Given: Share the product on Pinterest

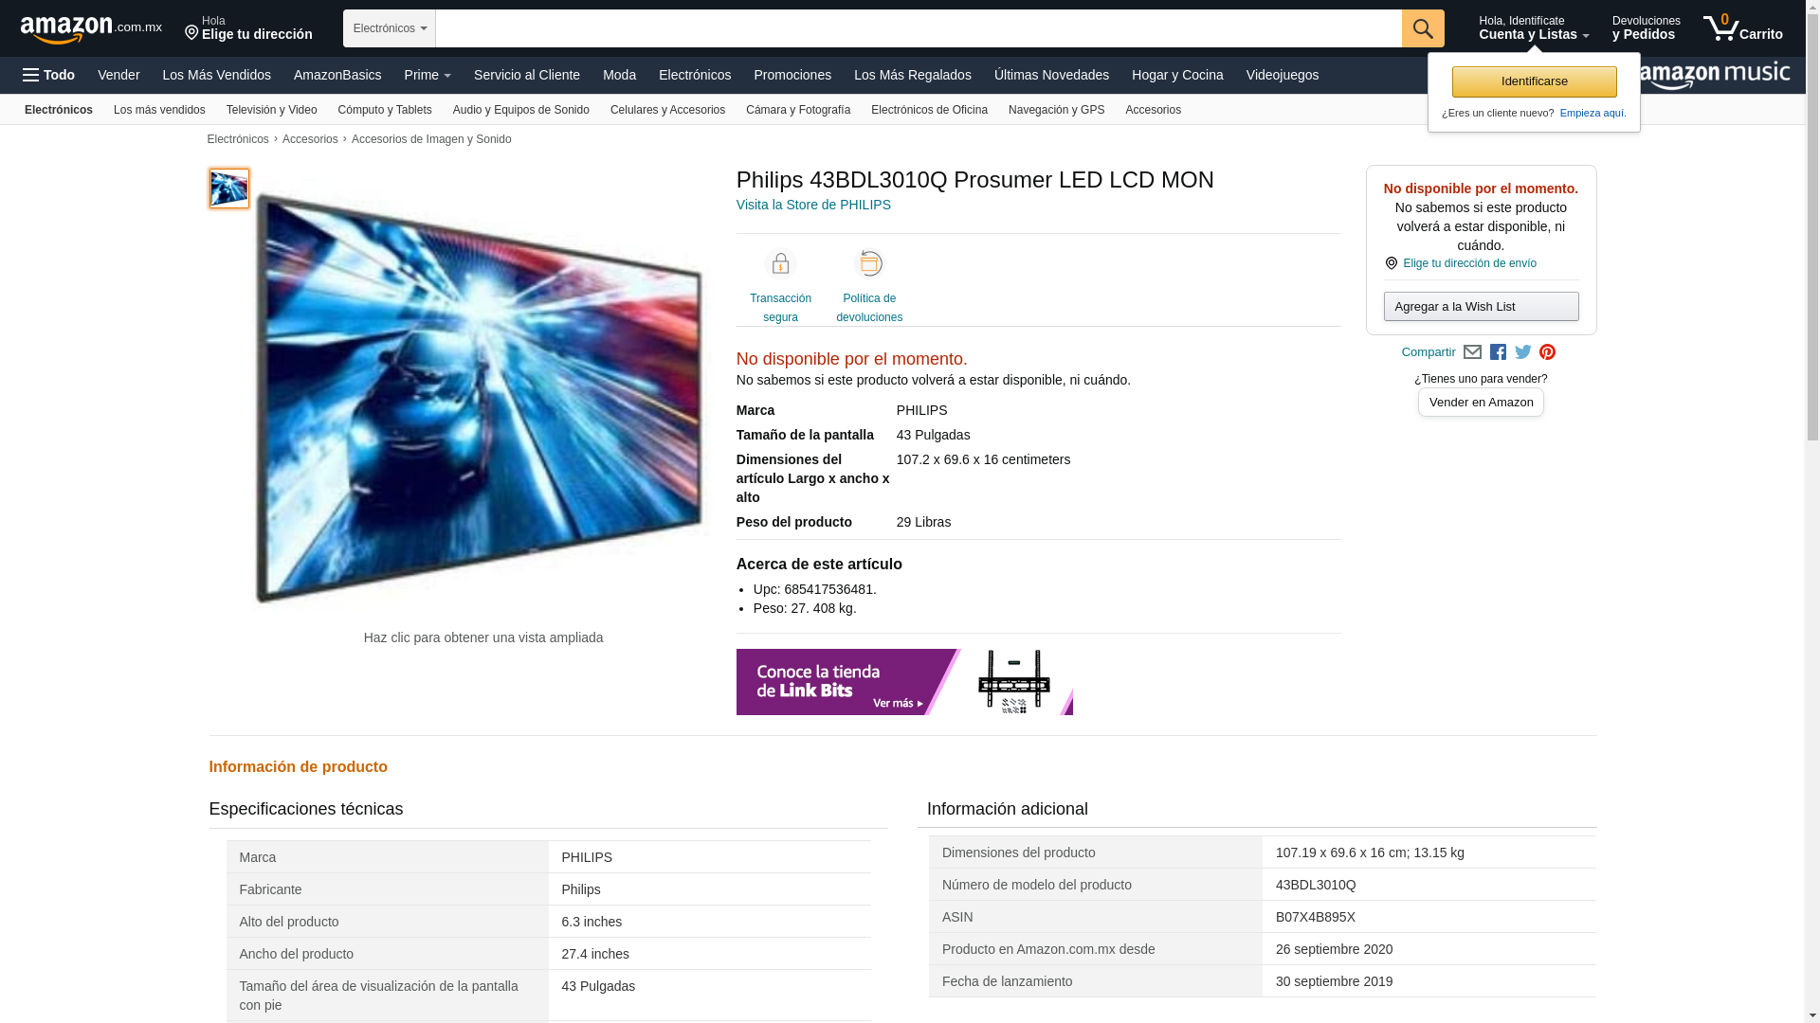Looking at the screenshot, I should point(1547,352).
